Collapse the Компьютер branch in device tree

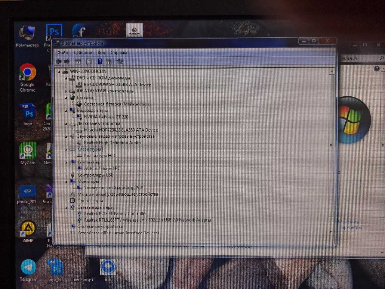click(66, 162)
